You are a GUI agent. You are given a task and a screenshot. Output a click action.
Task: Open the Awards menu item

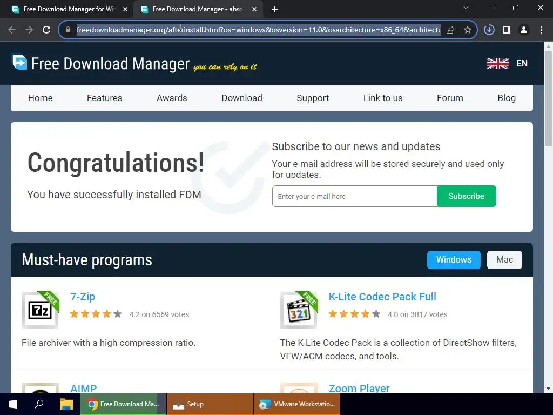pos(172,98)
